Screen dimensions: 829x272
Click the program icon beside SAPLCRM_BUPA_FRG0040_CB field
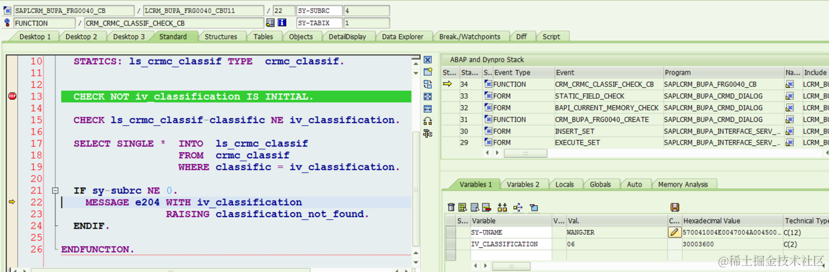point(8,11)
